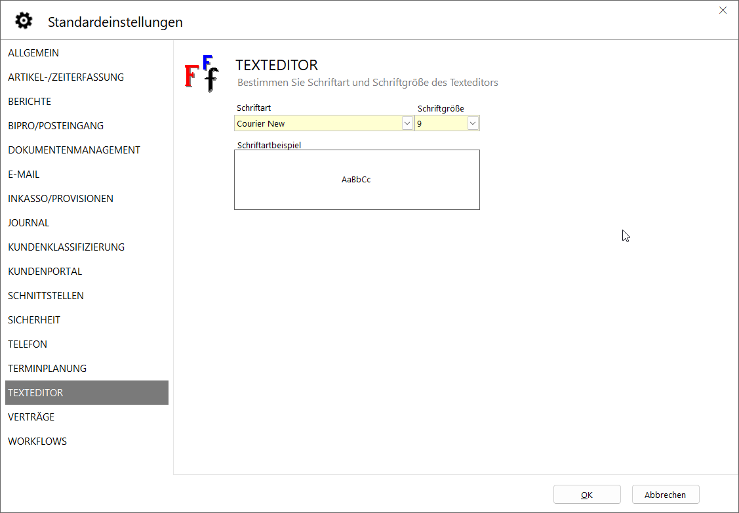
Task: Click the Texteditor font icon
Action: (201, 73)
